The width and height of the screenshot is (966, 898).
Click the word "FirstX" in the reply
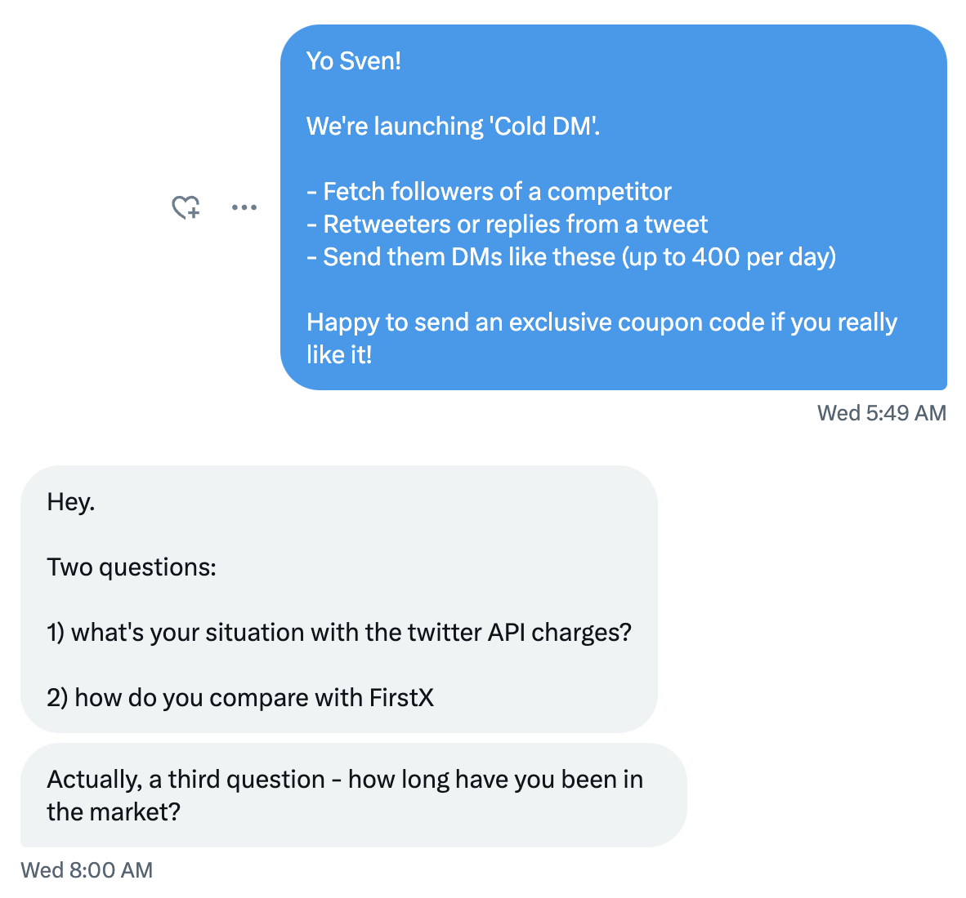pyautogui.click(x=401, y=698)
